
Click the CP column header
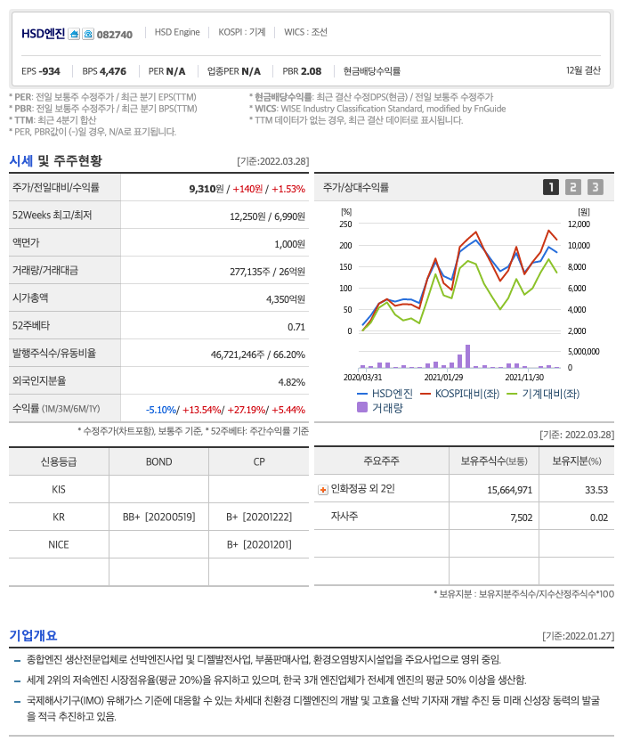pyautogui.click(x=259, y=461)
